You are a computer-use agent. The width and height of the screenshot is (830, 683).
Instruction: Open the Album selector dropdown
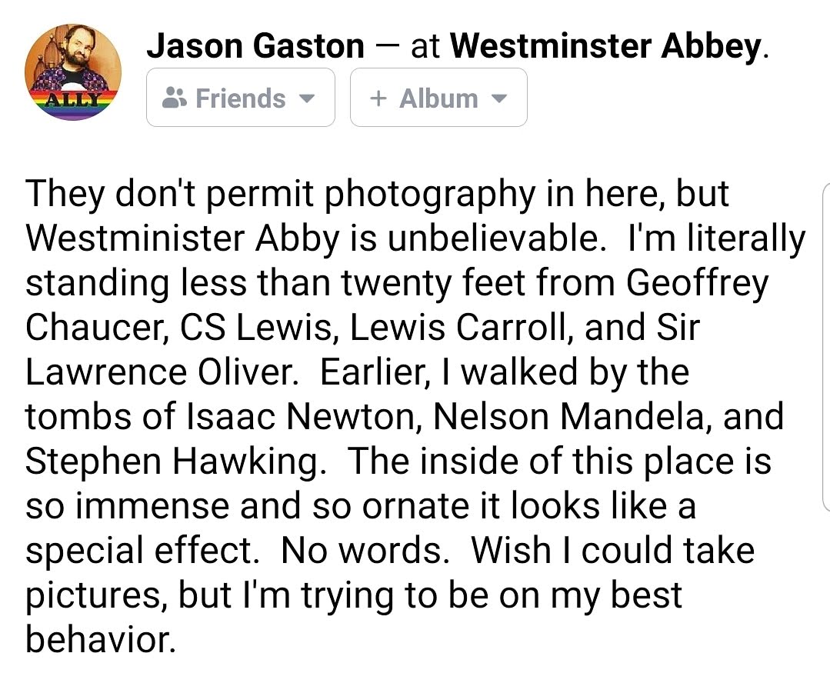coord(438,98)
